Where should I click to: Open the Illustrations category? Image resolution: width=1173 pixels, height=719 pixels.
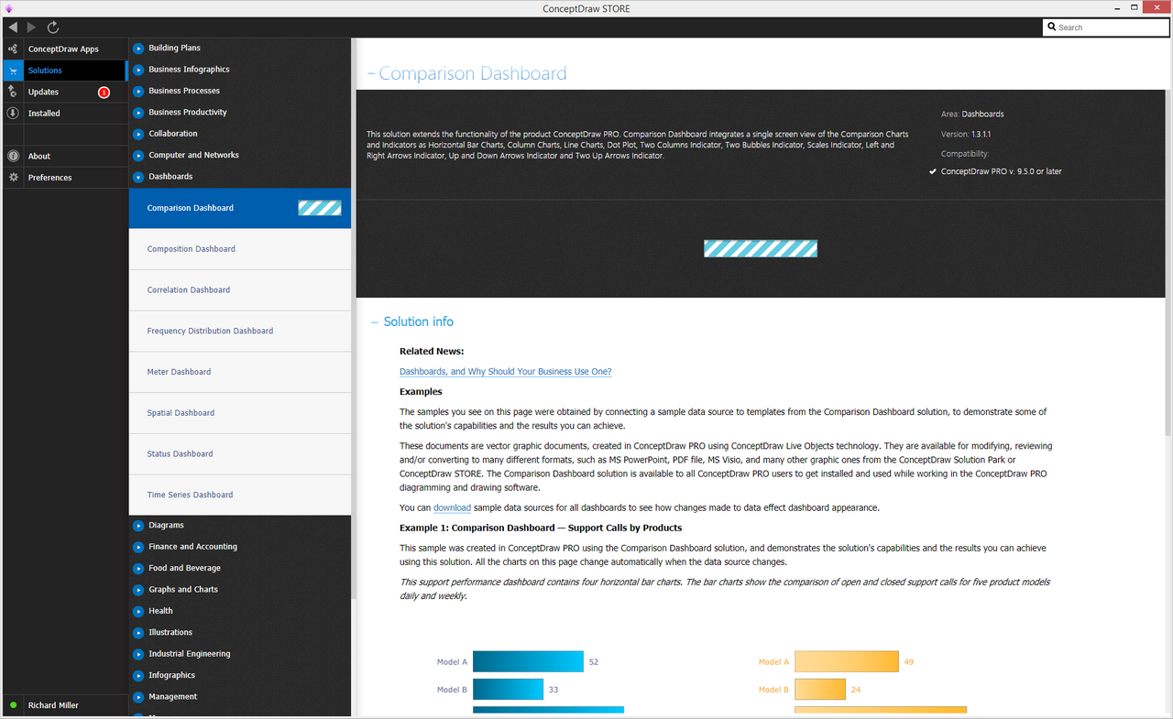170,632
